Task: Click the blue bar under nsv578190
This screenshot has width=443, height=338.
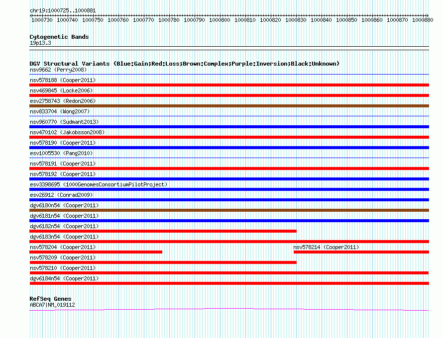Action: [229, 148]
